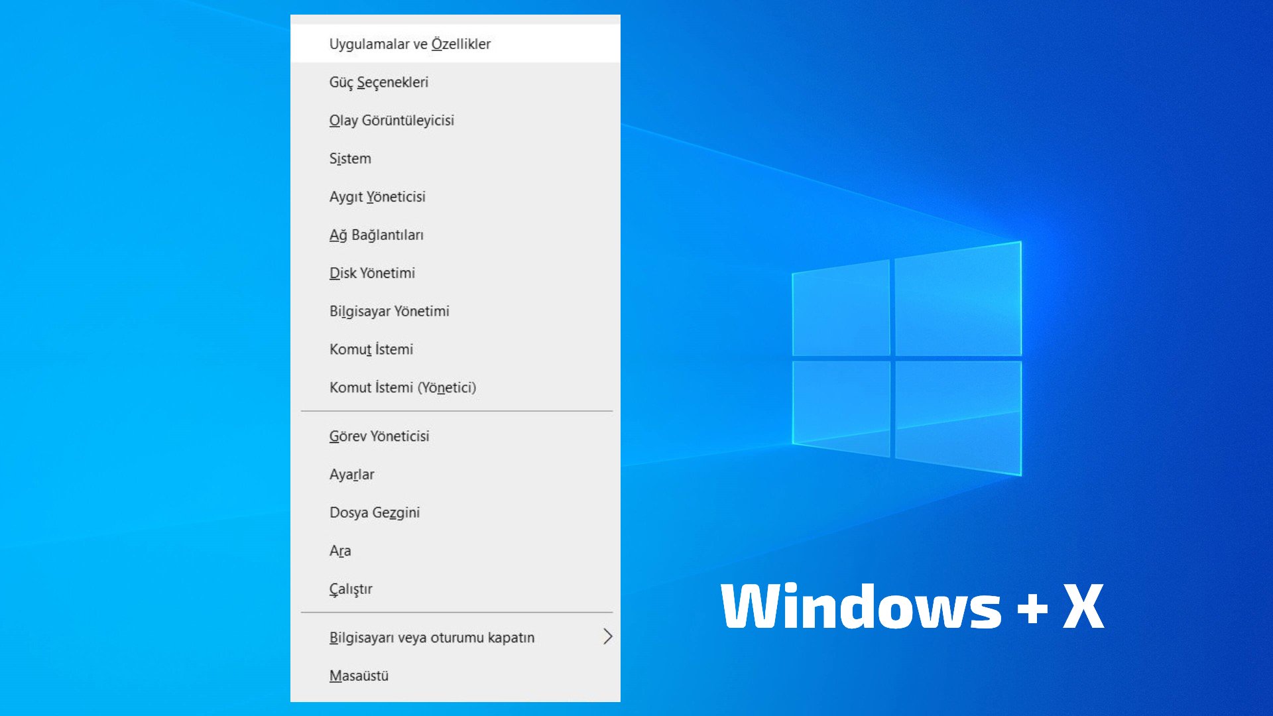1273x716 pixels.
Task: Open Görev Yöneticisi
Action: tap(455, 436)
